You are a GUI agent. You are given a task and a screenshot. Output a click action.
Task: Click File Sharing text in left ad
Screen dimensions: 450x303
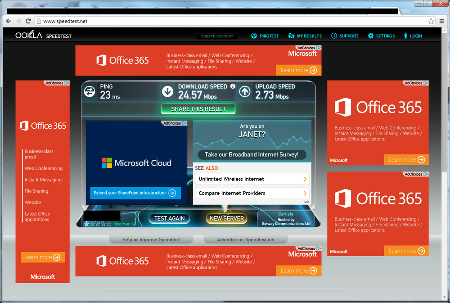(x=36, y=191)
